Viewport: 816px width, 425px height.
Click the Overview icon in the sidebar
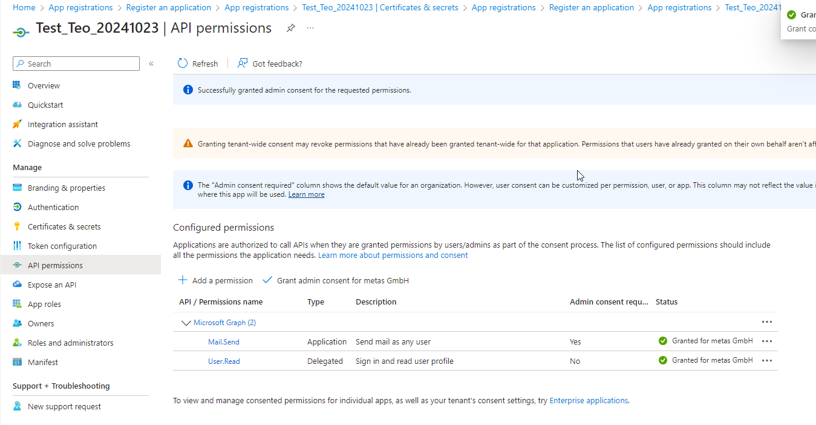[17, 85]
